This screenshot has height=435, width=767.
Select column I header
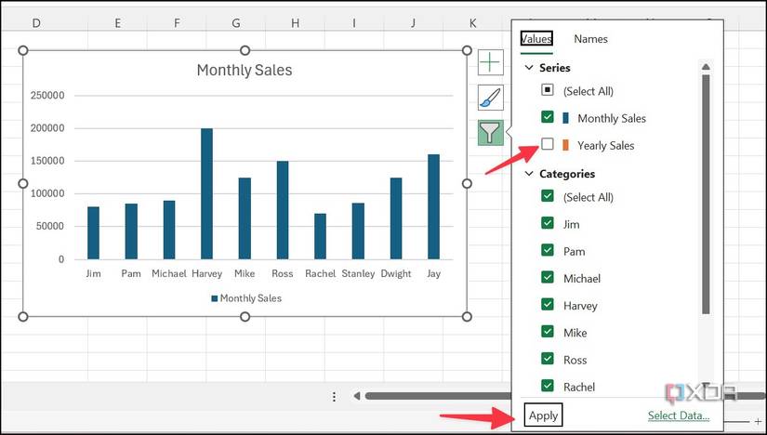point(354,23)
